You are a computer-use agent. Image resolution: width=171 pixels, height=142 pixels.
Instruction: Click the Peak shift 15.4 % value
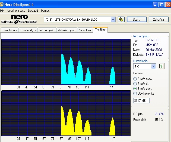pos(159,120)
